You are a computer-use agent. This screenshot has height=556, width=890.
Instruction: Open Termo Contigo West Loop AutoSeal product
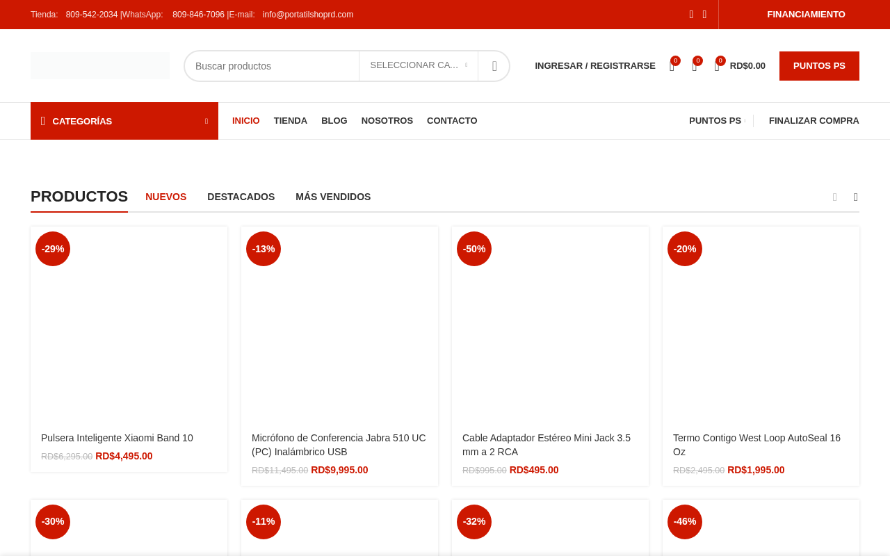tap(756, 445)
